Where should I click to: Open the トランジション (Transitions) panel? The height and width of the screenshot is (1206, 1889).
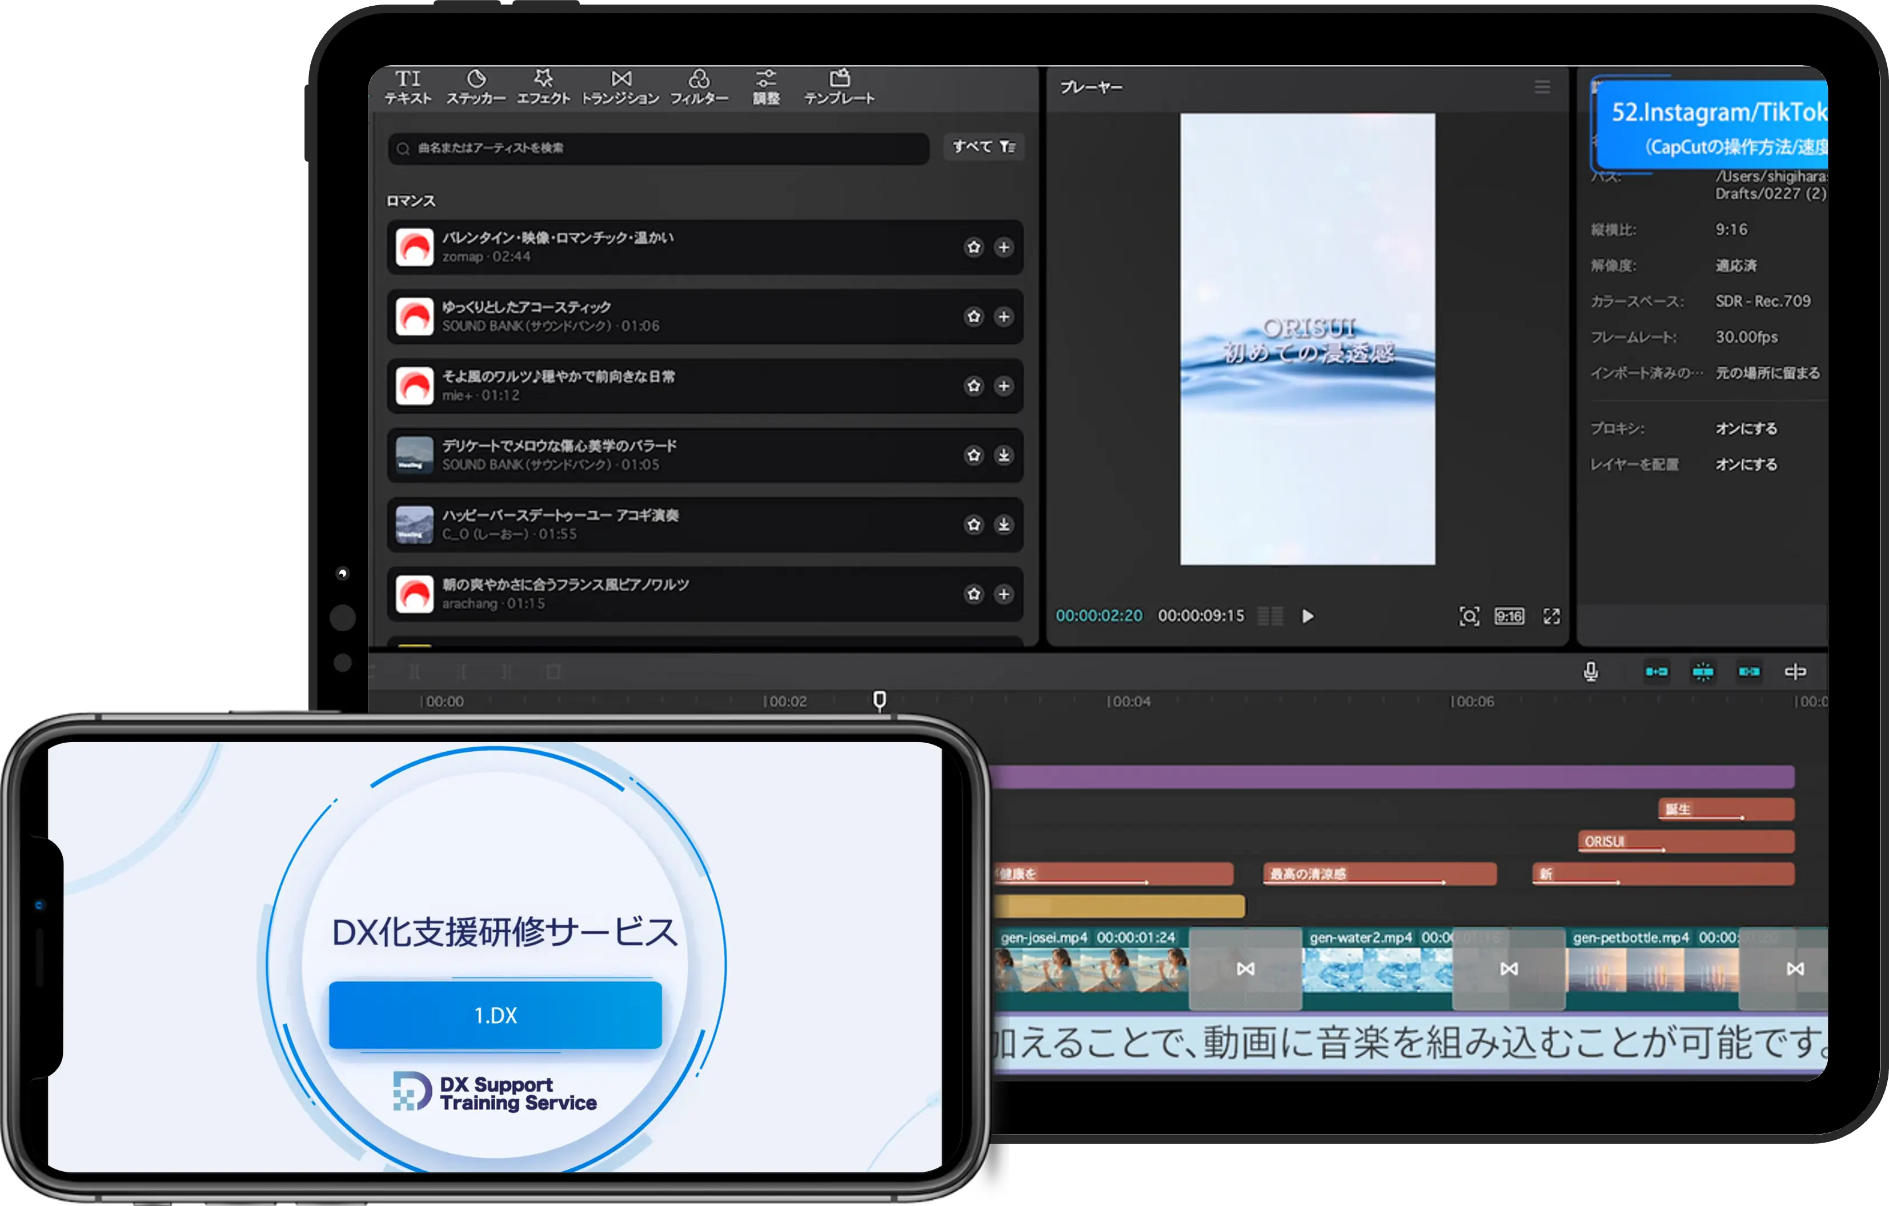click(620, 86)
